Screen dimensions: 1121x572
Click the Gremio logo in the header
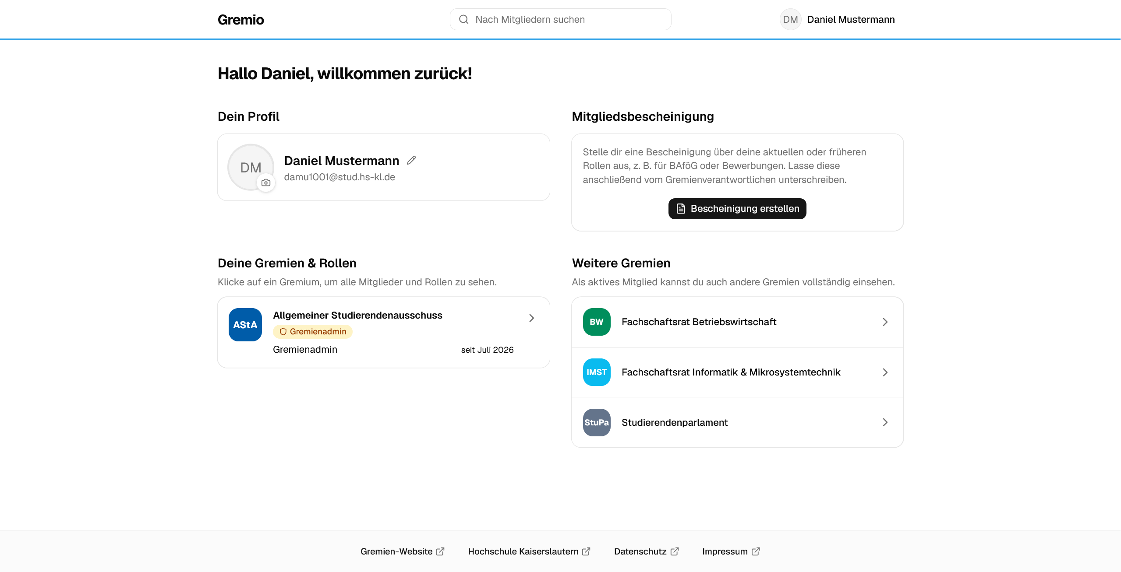pyautogui.click(x=240, y=20)
